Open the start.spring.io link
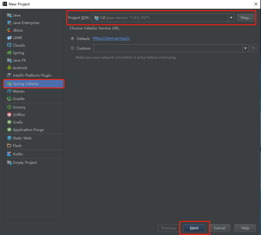 pyautogui.click(x=111, y=38)
